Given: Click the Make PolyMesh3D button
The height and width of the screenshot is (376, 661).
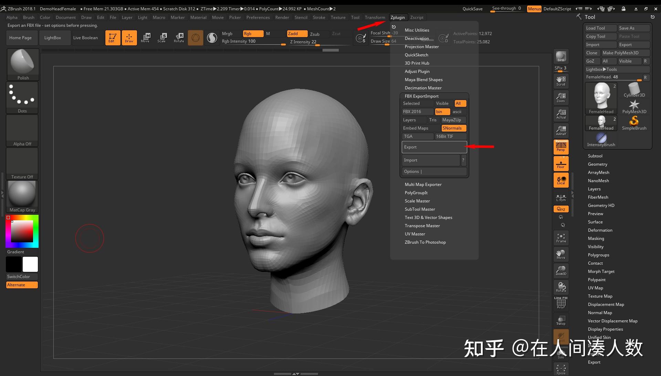Looking at the screenshot, I should coord(626,53).
